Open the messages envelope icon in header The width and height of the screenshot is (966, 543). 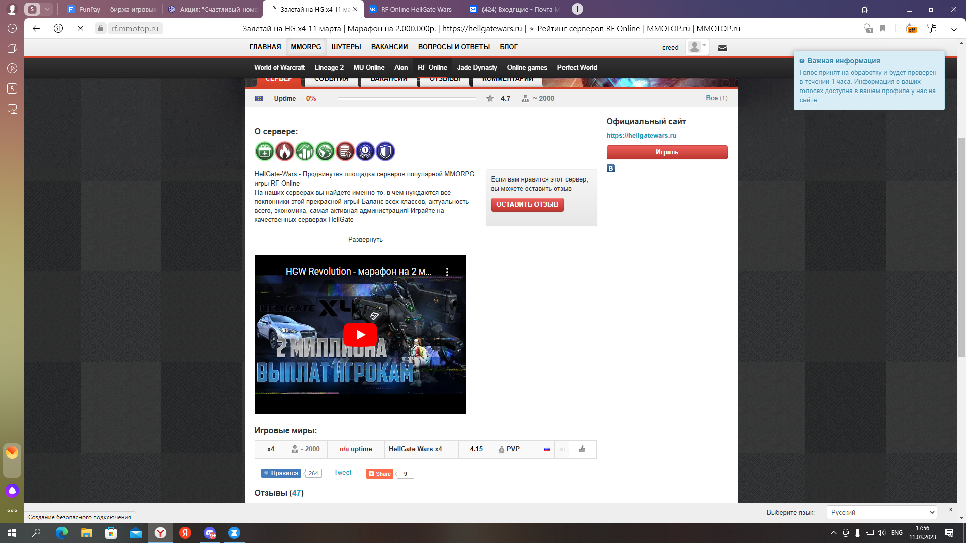tap(722, 48)
